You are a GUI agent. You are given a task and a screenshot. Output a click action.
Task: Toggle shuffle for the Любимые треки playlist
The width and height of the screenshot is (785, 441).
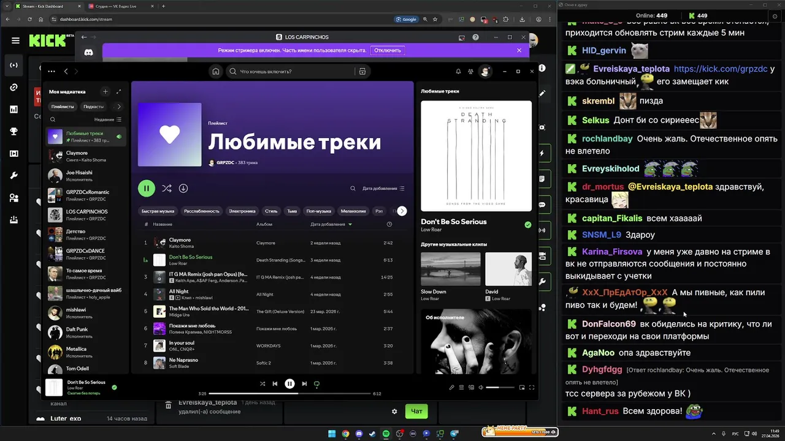coord(166,189)
